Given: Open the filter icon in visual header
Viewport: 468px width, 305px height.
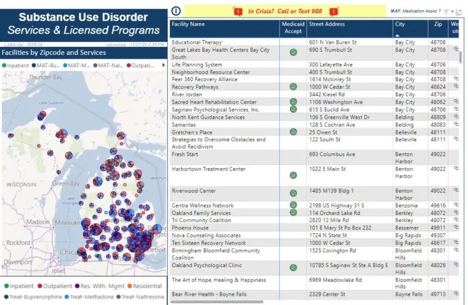Looking at the screenshot, I should click(x=446, y=12).
